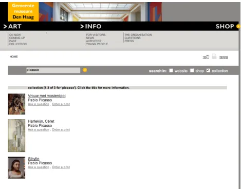Click Pablo Picasso under Sibylle
241x189 pixels.
coord(40,163)
